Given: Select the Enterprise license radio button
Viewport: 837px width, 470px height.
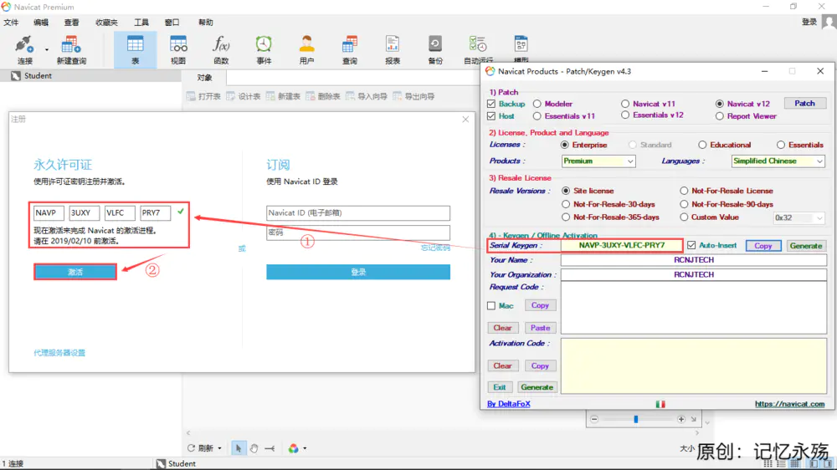Looking at the screenshot, I should coord(565,145).
